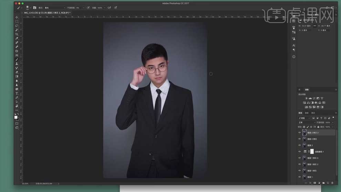341x192 pixels.
Task: Set the background color swatch
Action: [x=18, y=119]
